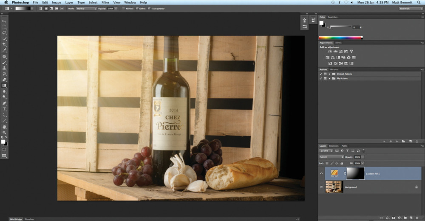Play the selected action

click(x=397, y=141)
